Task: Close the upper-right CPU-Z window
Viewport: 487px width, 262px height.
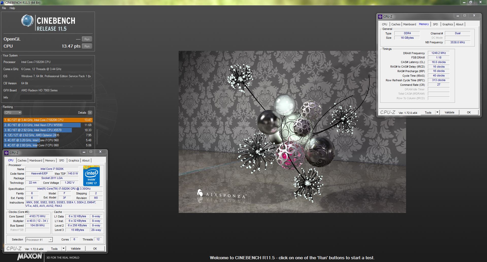Action: (x=474, y=16)
